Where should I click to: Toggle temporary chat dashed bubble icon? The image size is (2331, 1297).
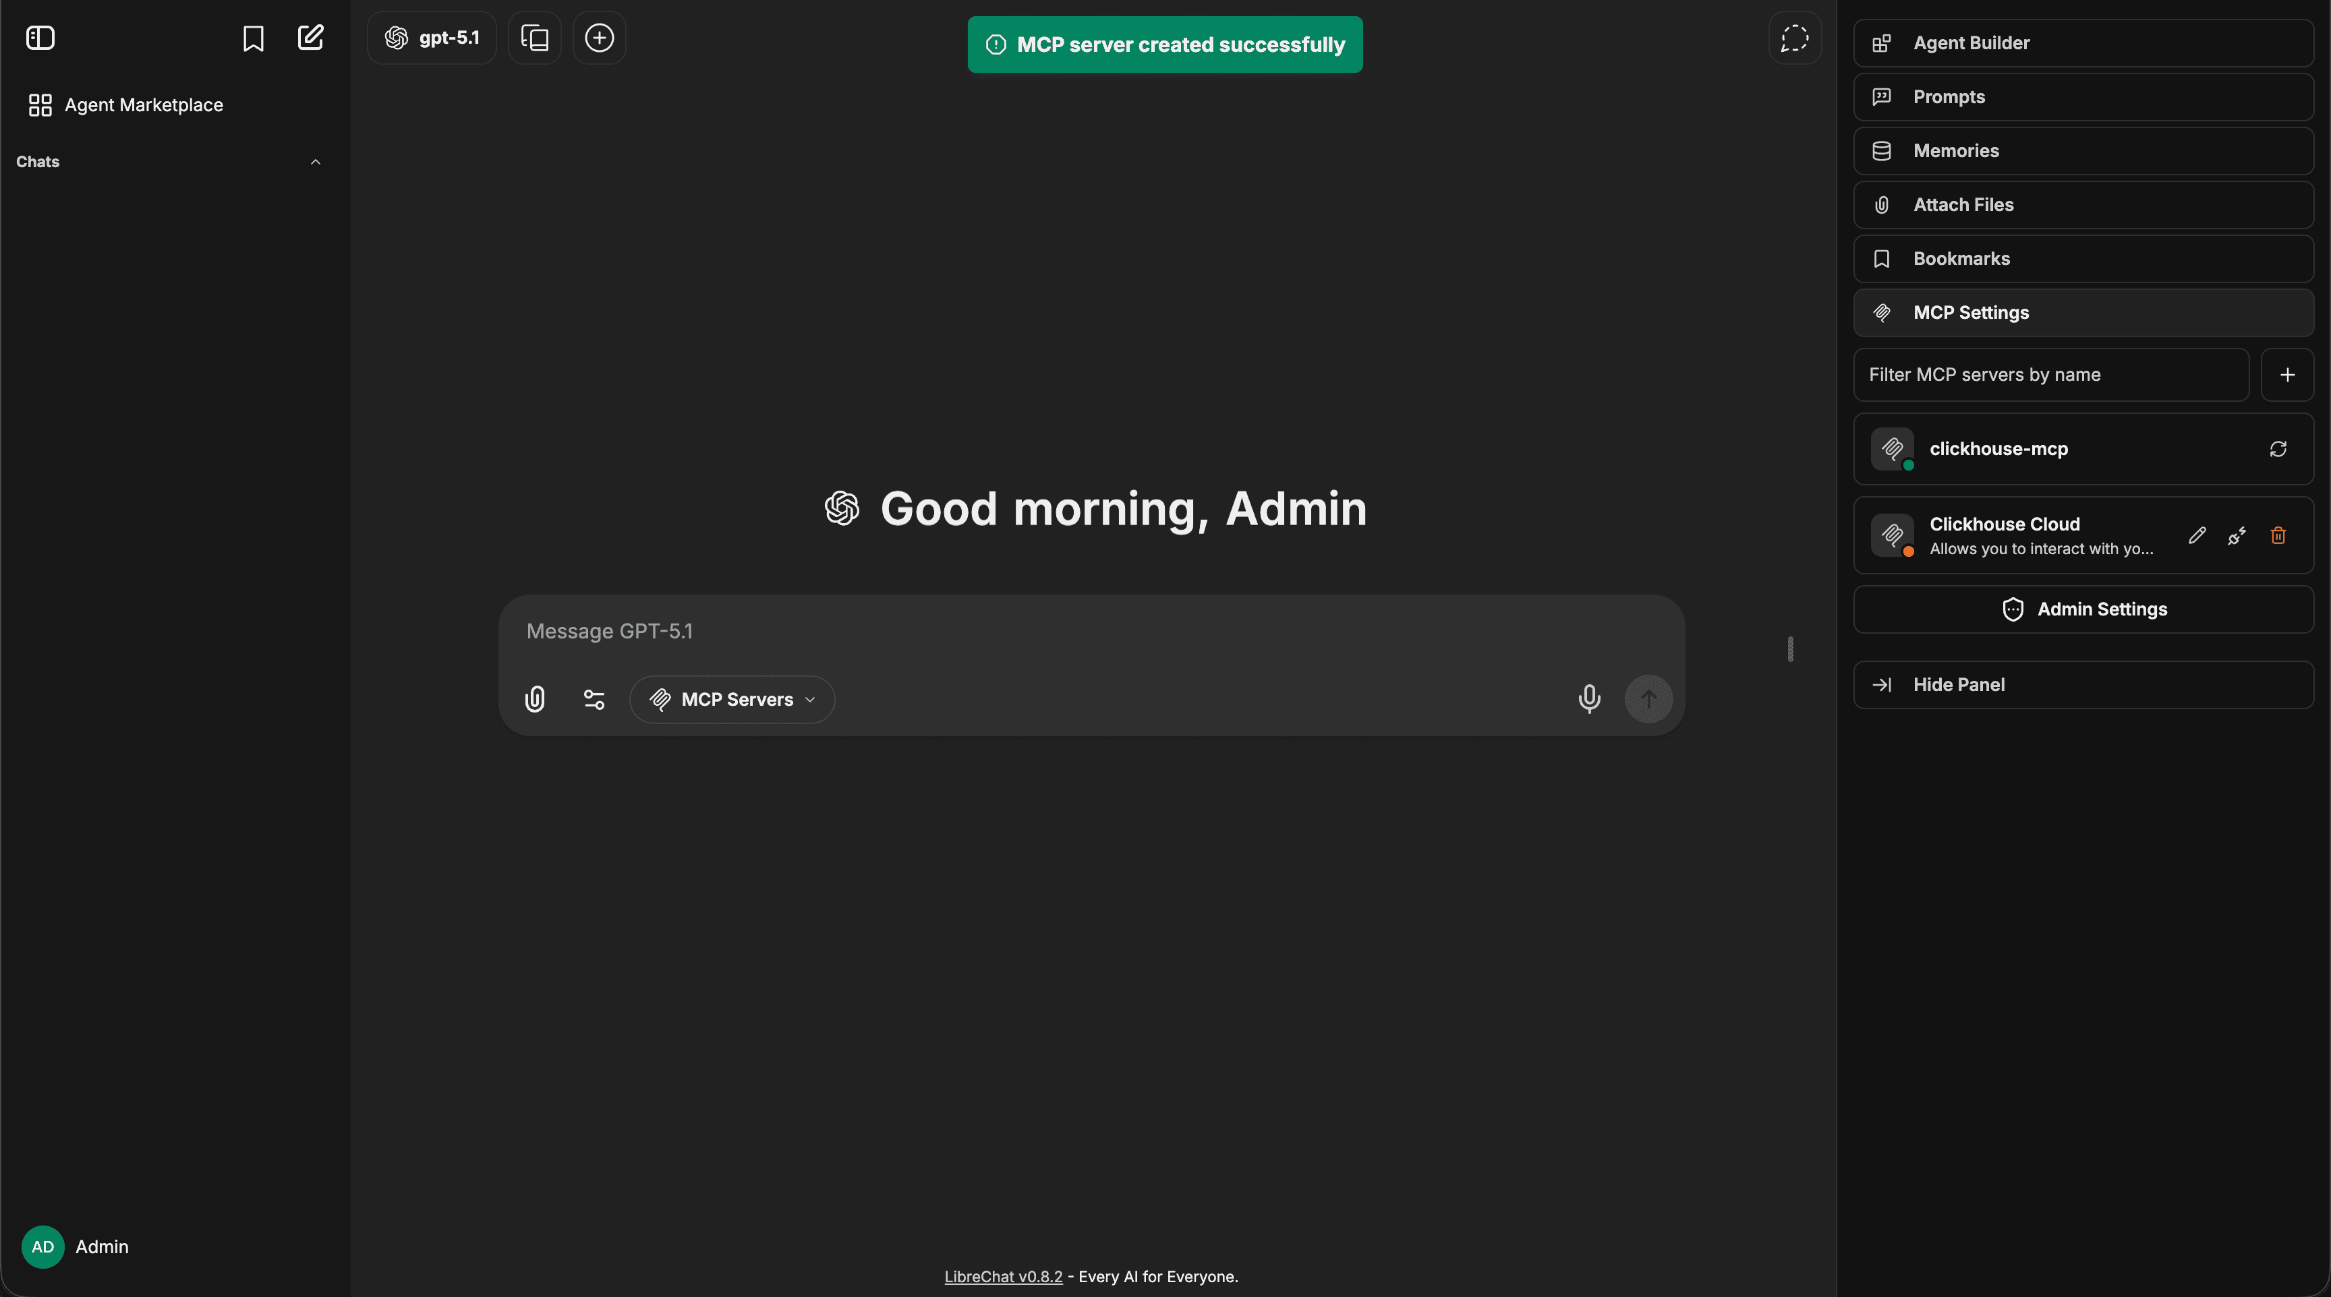click(x=1794, y=38)
